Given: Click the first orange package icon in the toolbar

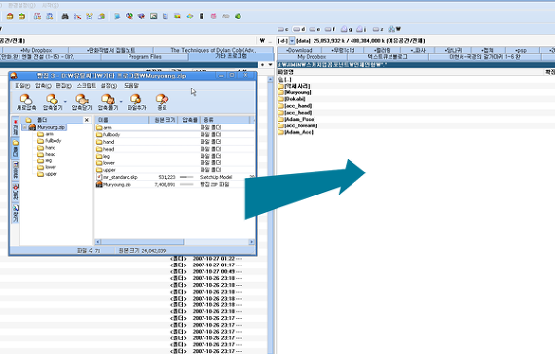Looking at the screenshot, I should (10, 17).
